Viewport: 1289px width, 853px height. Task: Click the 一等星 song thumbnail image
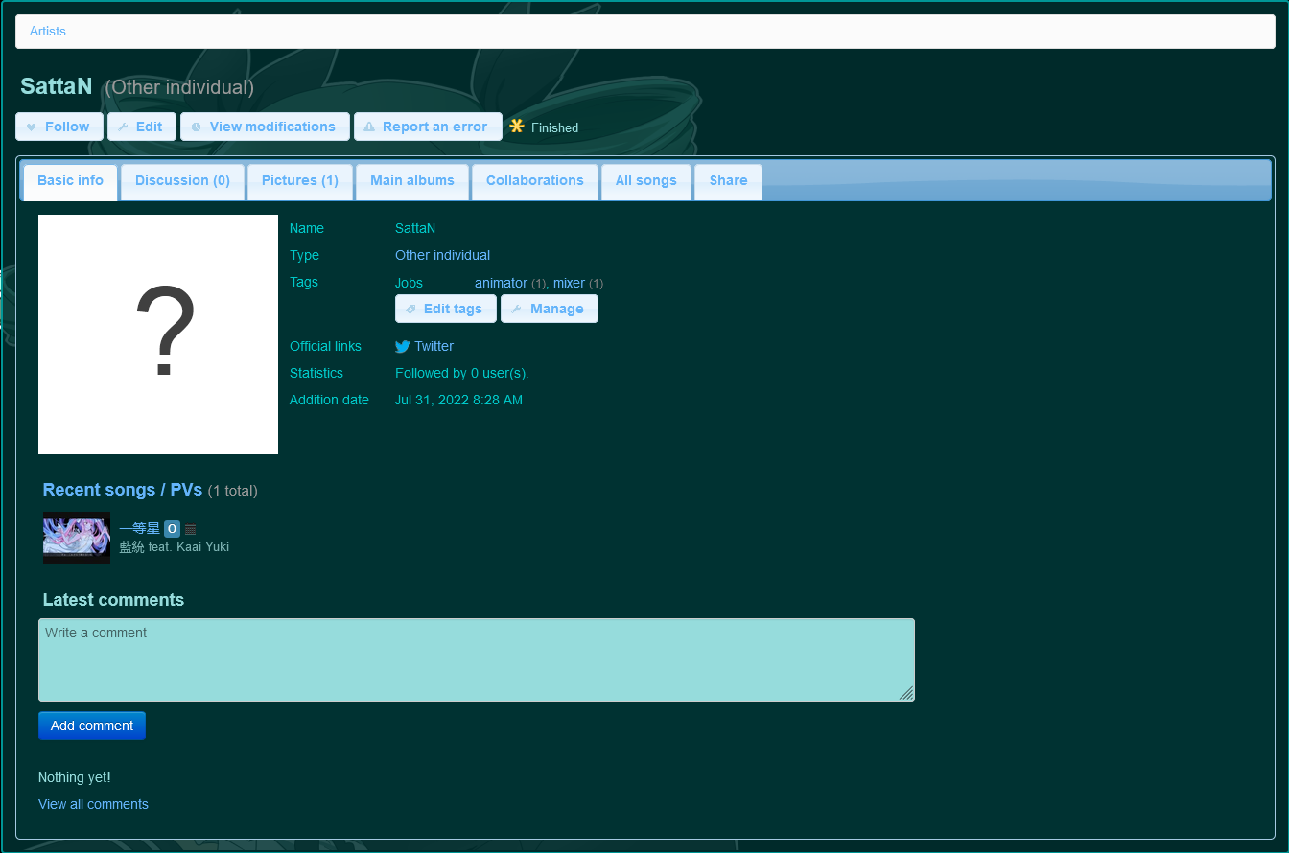76,538
